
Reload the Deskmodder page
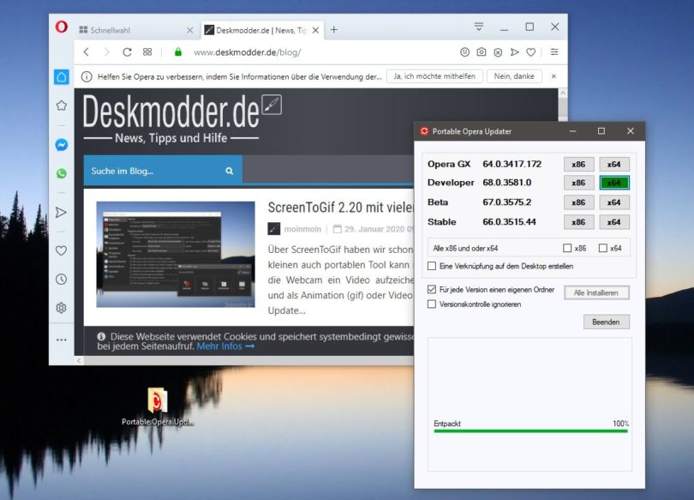127,52
